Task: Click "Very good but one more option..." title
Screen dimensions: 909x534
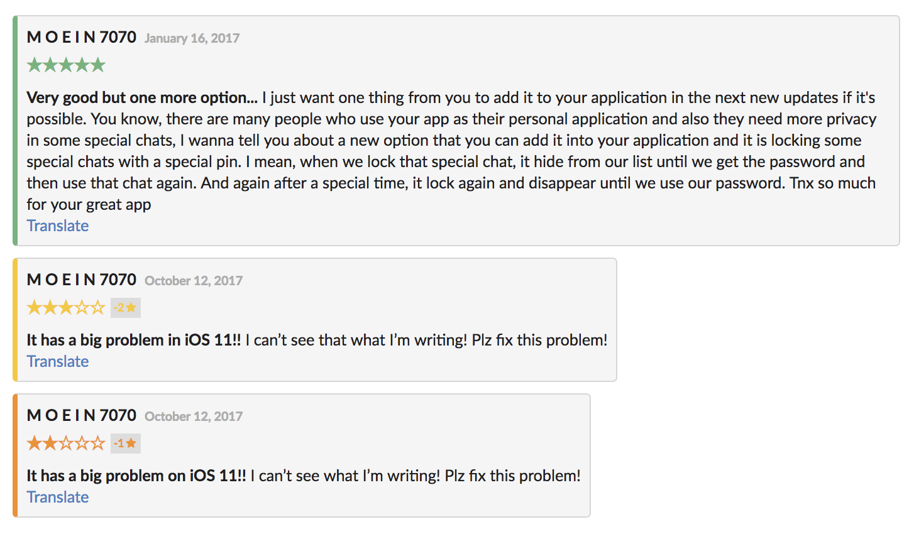Action: coord(142,98)
